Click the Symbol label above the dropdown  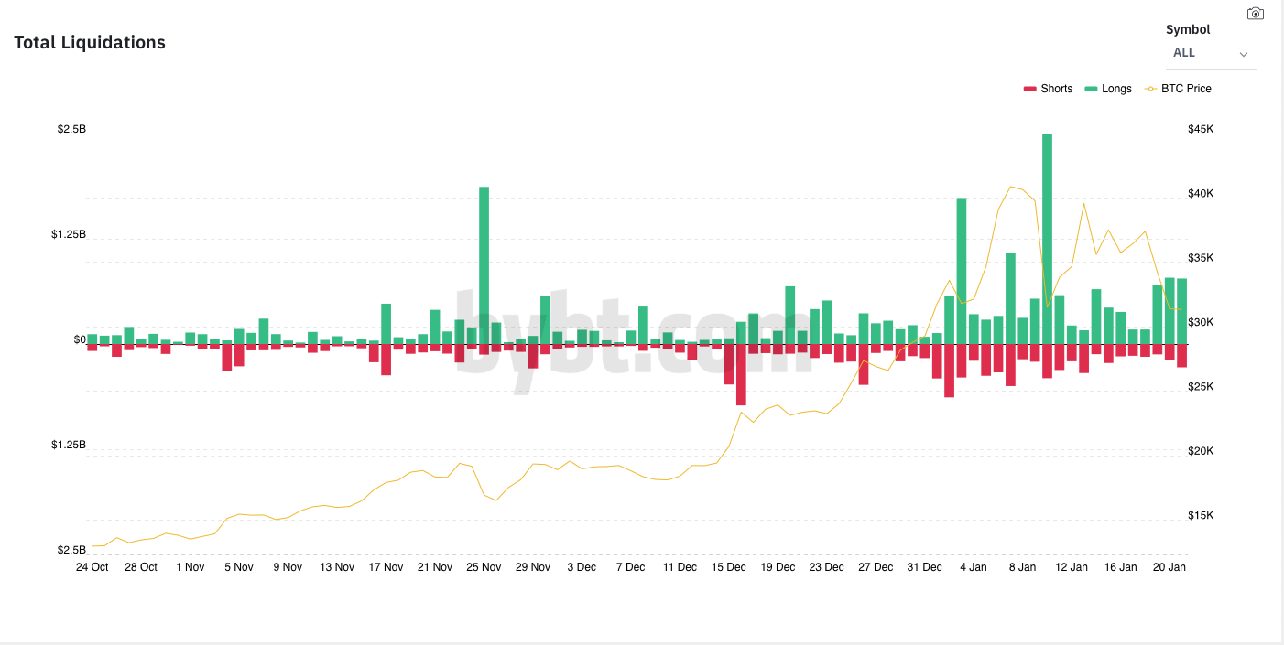[1188, 29]
